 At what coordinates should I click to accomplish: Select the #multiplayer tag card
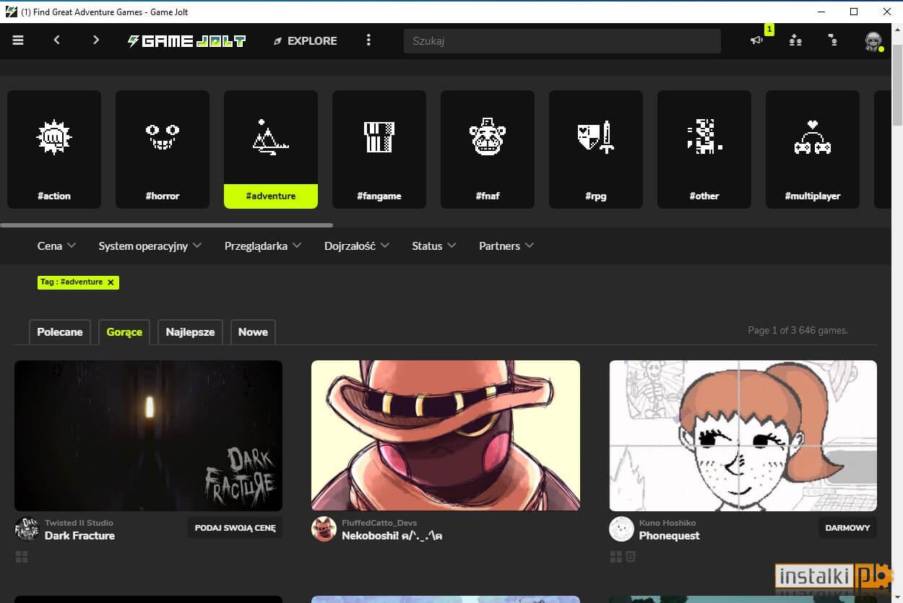tap(813, 149)
